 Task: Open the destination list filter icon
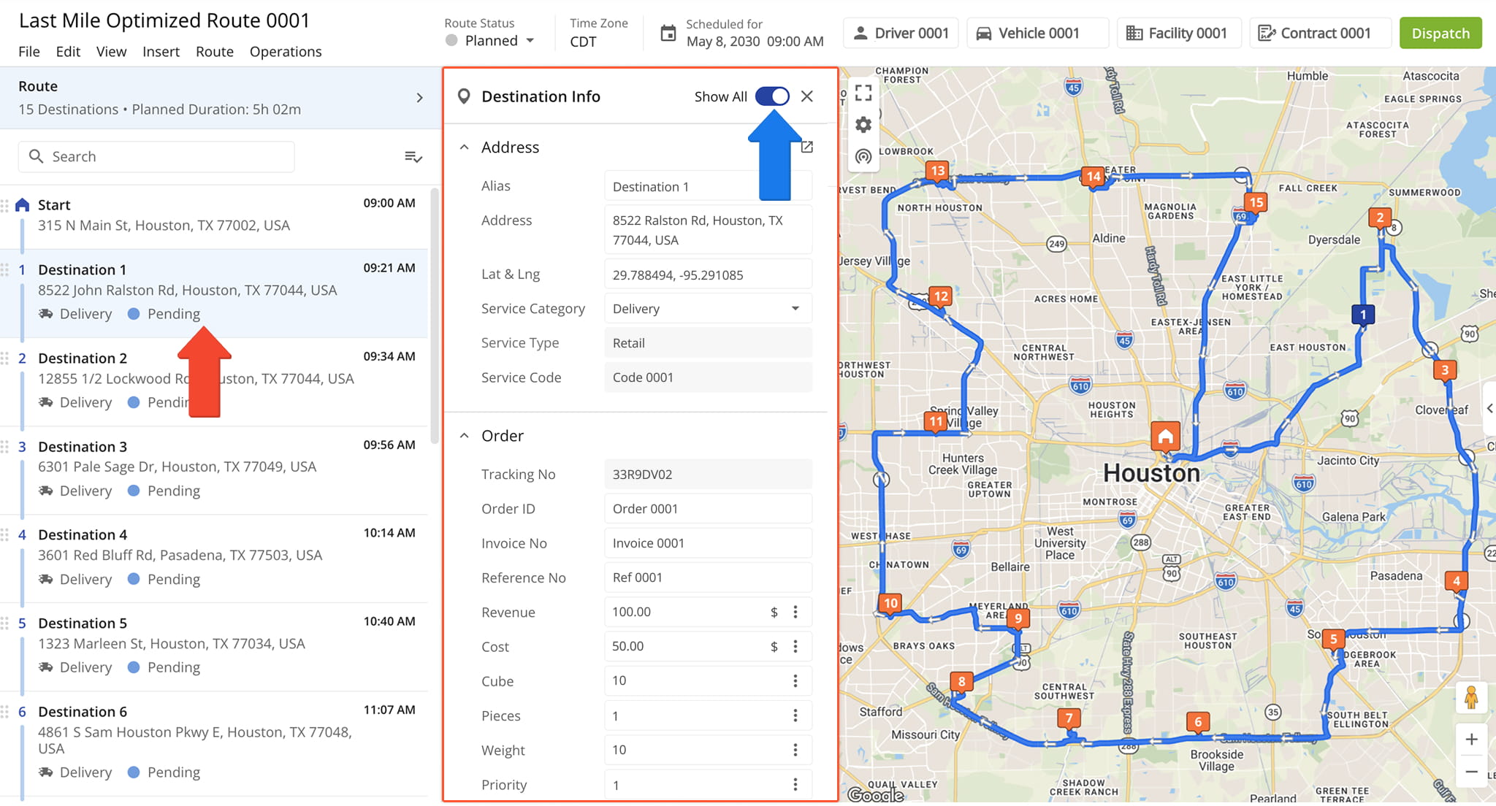413,157
